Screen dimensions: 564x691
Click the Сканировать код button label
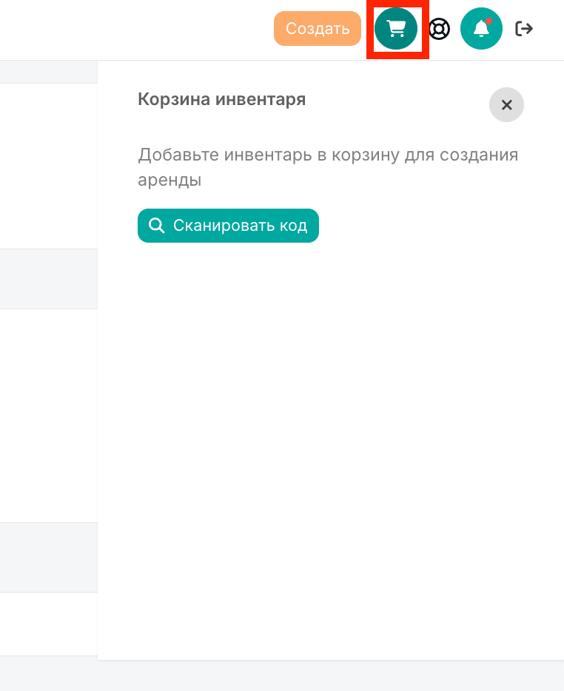point(240,226)
